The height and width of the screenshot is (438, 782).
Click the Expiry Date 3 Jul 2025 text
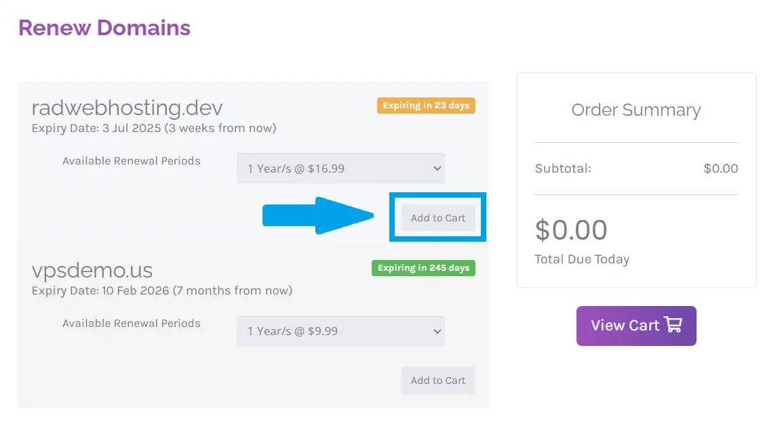pyautogui.click(x=154, y=128)
